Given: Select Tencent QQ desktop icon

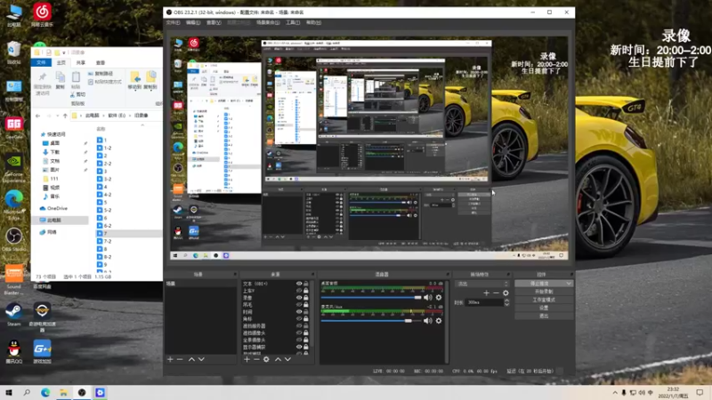Looking at the screenshot, I should click(13, 352).
